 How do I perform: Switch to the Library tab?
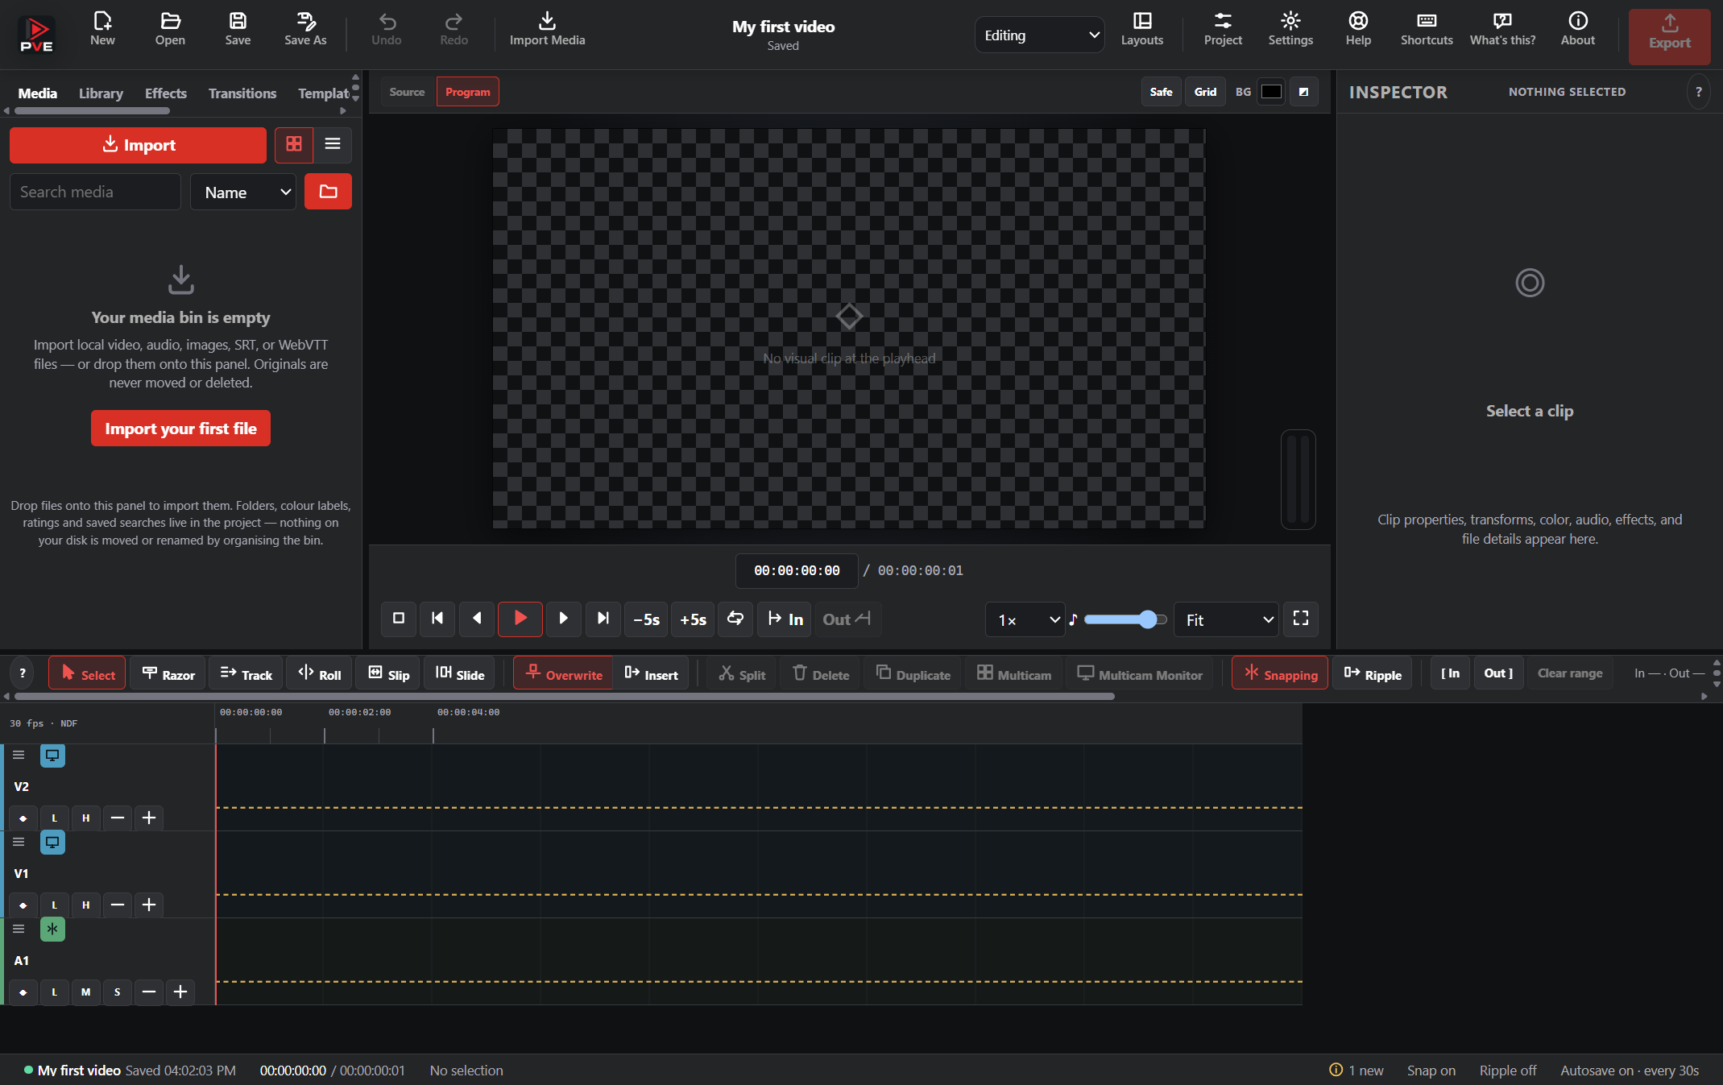click(x=101, y=93)
